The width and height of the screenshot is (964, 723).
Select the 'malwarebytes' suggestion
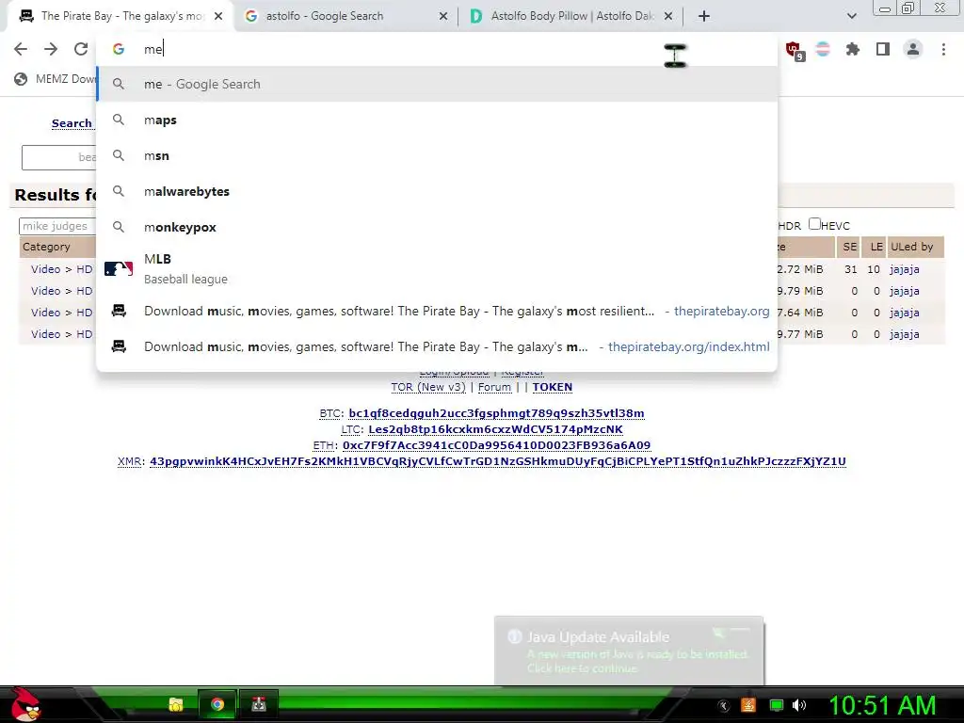(x=437, y=191)
